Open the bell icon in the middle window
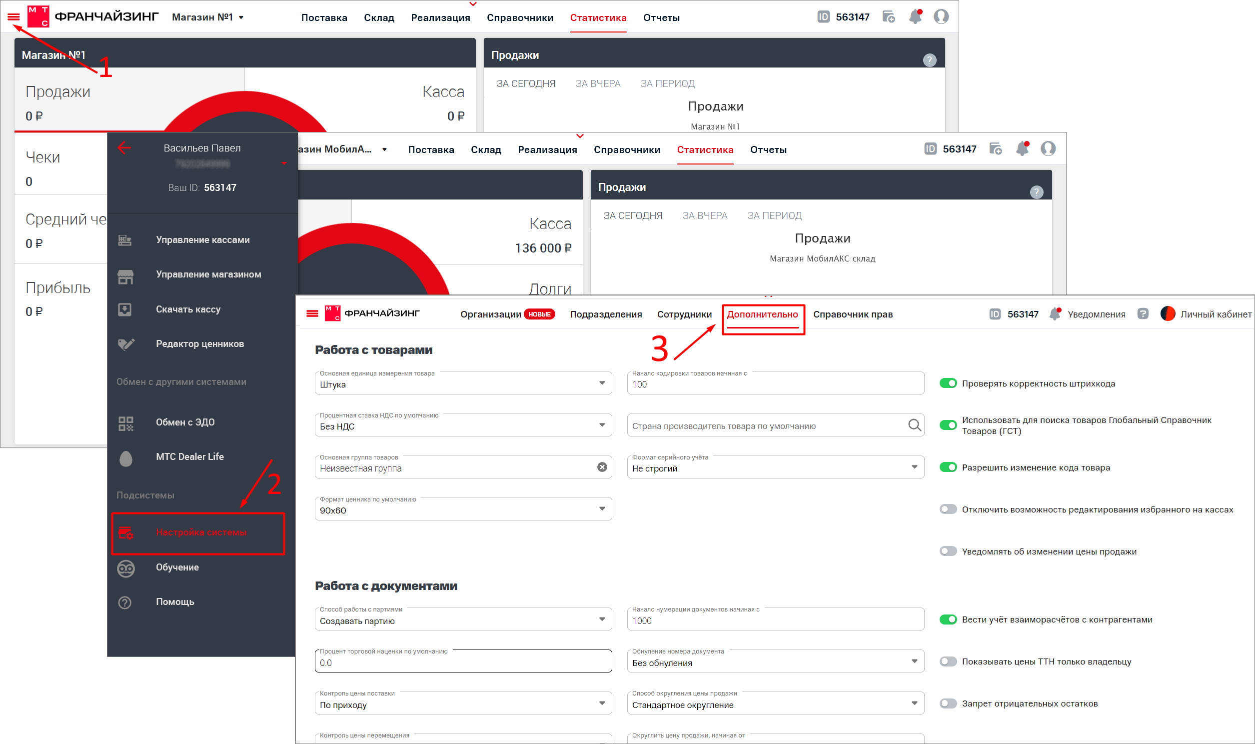Image resolution: width=1255 pixels, height=744 pixels. pyautogui.click(x=1023, y=148)
